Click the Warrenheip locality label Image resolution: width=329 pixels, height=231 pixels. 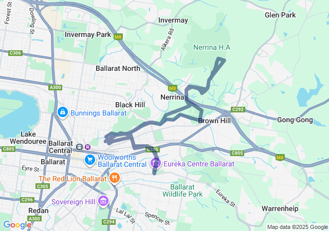tap(280, 208)
